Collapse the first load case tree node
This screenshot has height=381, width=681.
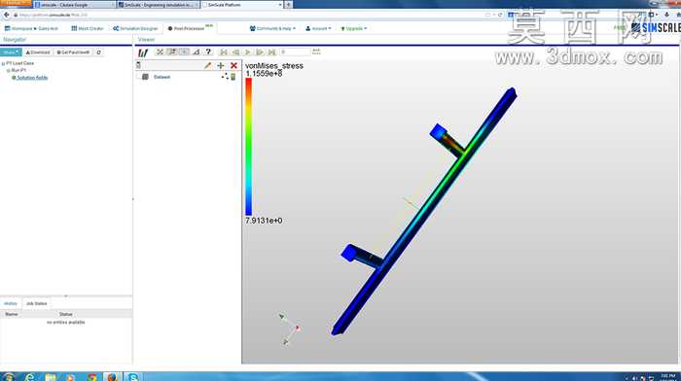click(4, 63)
